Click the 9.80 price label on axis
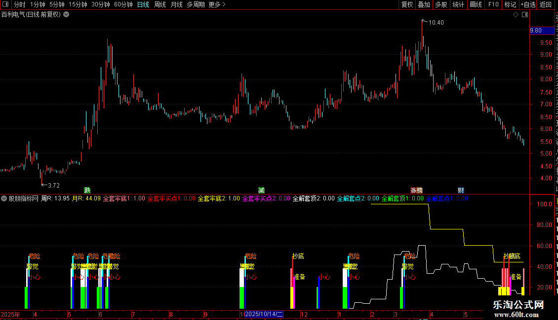 [542, 31]
